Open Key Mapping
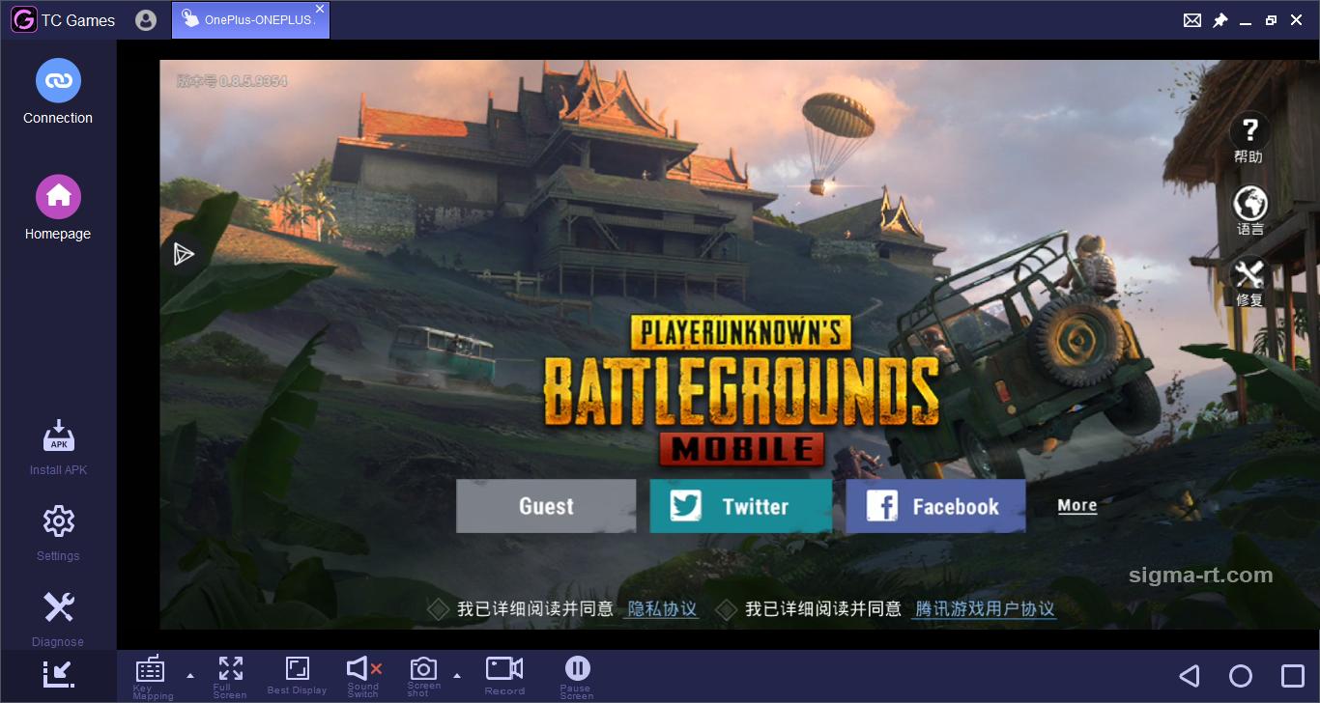The image size is (1320, 703). pos(152,675)
